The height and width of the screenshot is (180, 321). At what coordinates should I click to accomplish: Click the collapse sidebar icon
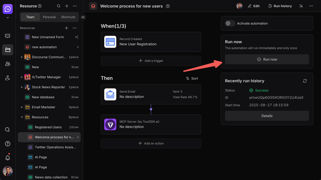pos(83,17)
